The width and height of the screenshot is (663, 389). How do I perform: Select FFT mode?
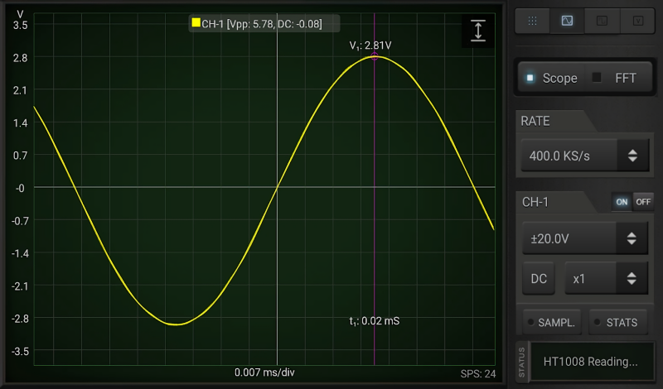click(x=617, y=78)
